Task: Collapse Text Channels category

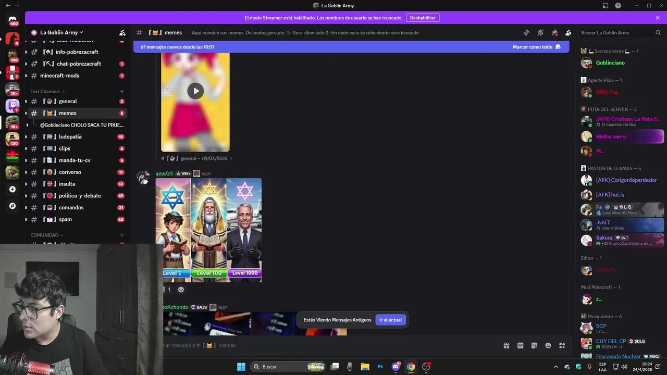Action: [x=47, y=91]
